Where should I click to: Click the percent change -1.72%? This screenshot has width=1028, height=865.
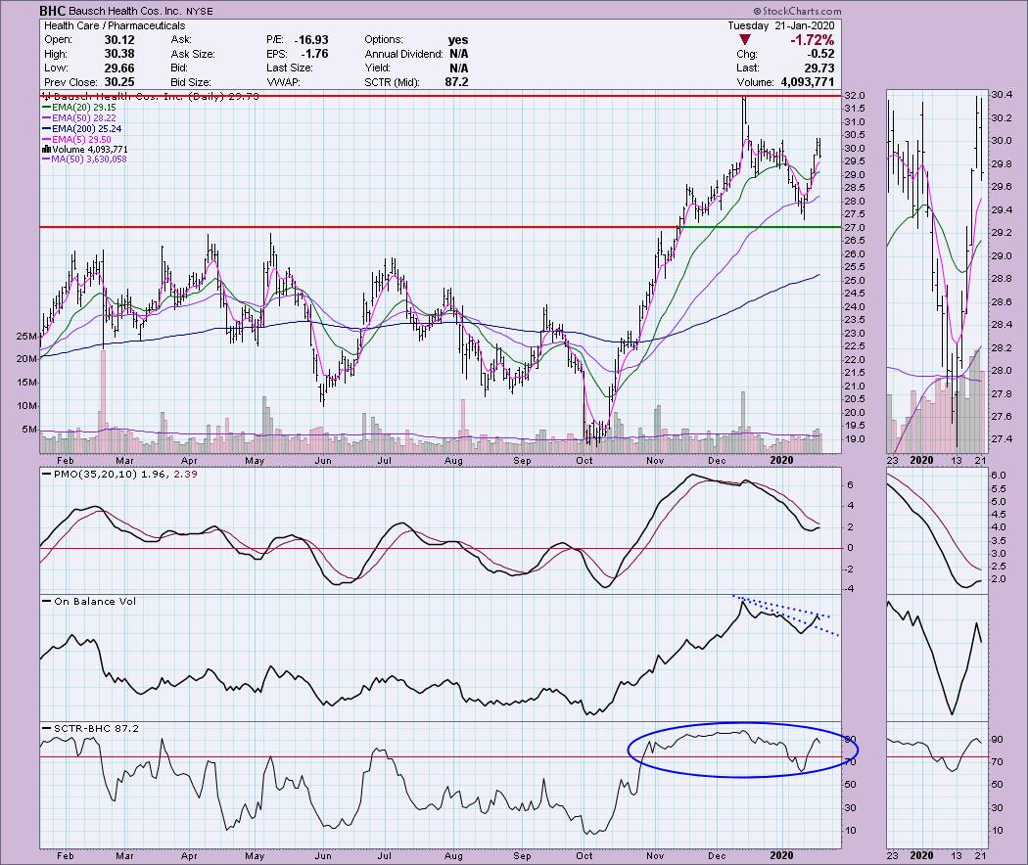pos(813,40)
